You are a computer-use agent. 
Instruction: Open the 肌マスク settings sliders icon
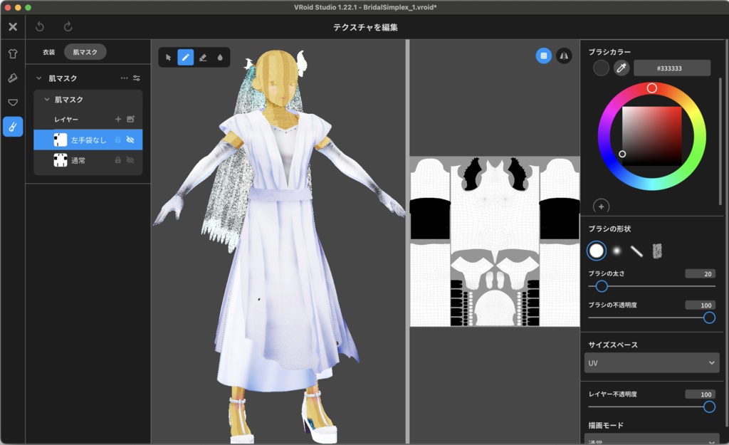pos(137,78)
